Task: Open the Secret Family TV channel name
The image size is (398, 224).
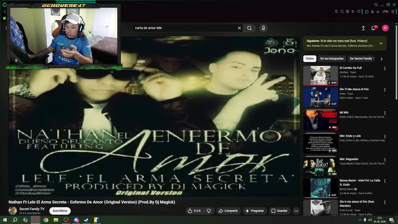Action: click(32, 209)
